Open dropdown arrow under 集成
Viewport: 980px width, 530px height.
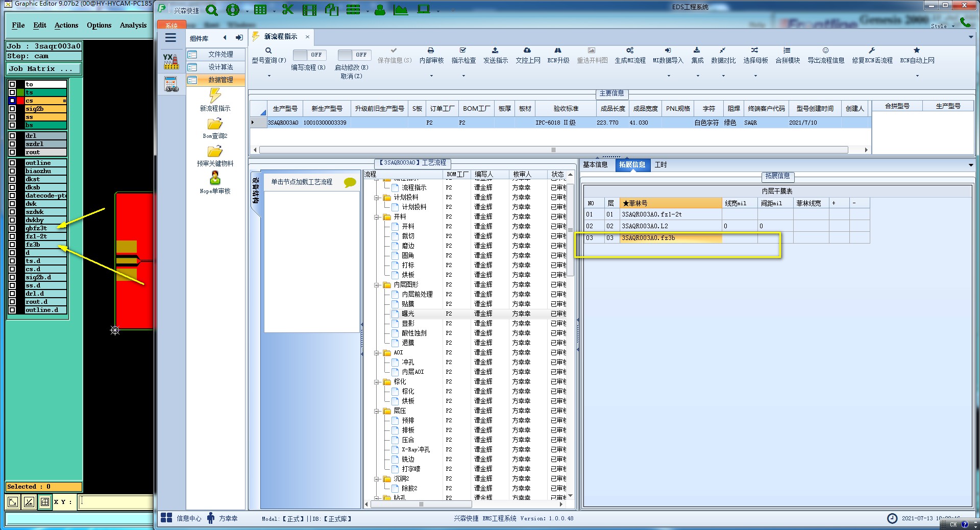(x=698, y=76)
